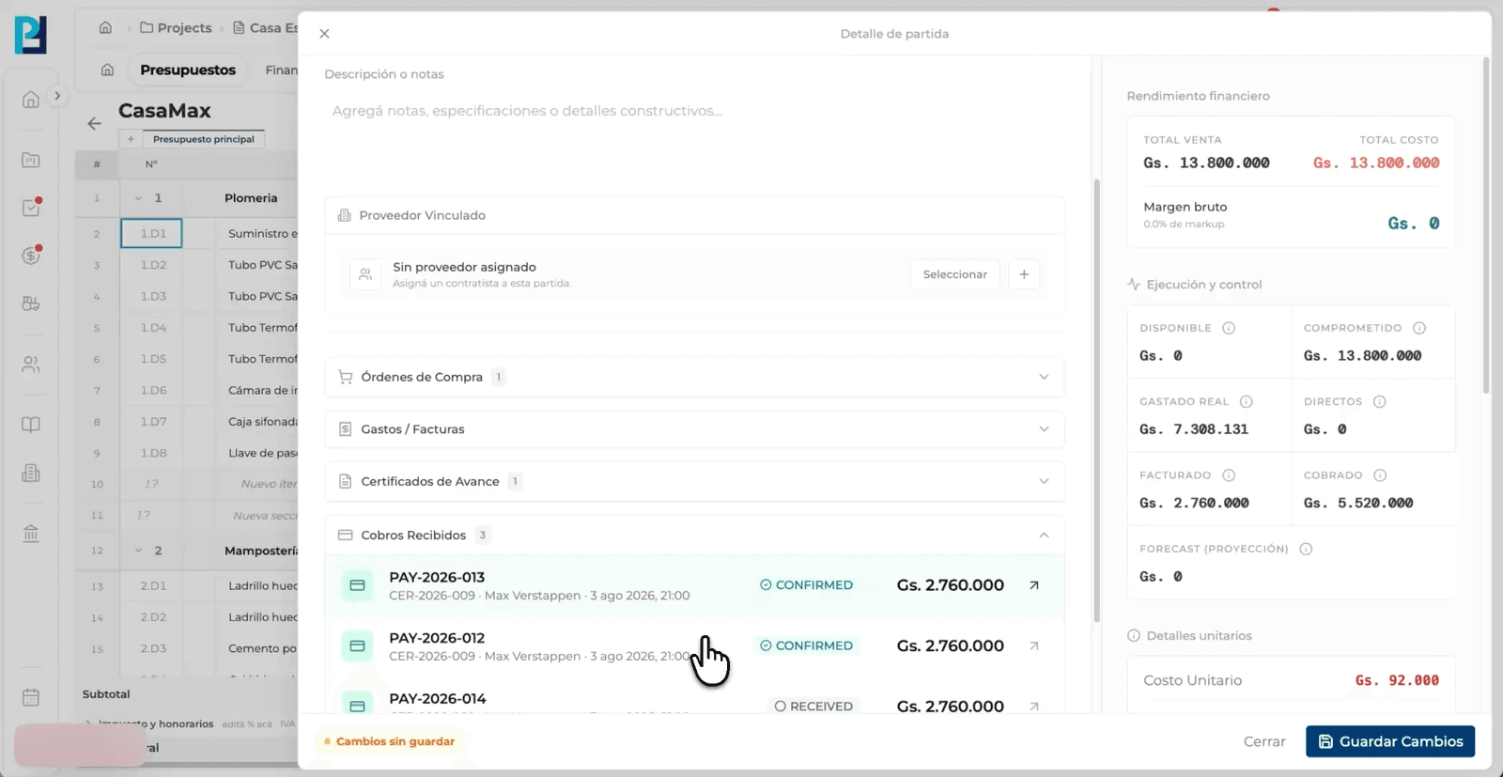
Task: Open the calendar icon in sidebar
Action: click(x=31, y=697)
